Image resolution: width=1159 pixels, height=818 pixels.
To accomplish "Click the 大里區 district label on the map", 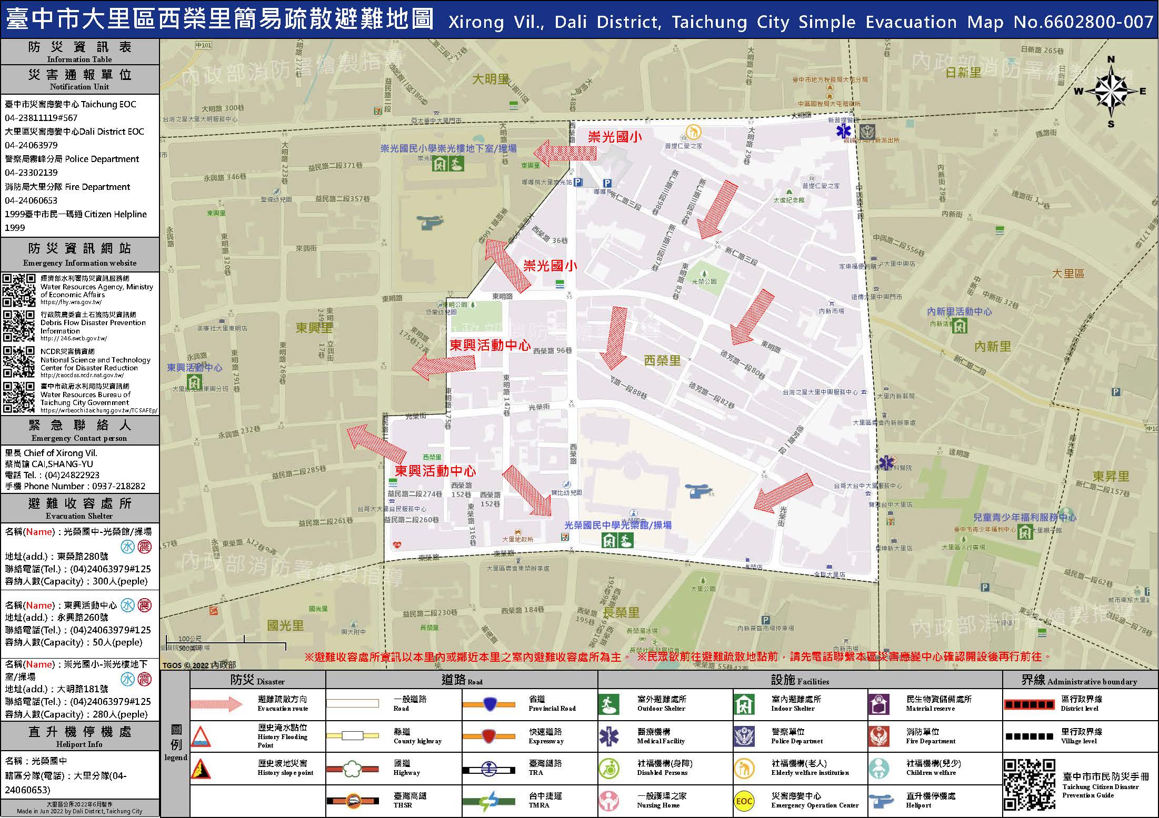I will 1068,274.
